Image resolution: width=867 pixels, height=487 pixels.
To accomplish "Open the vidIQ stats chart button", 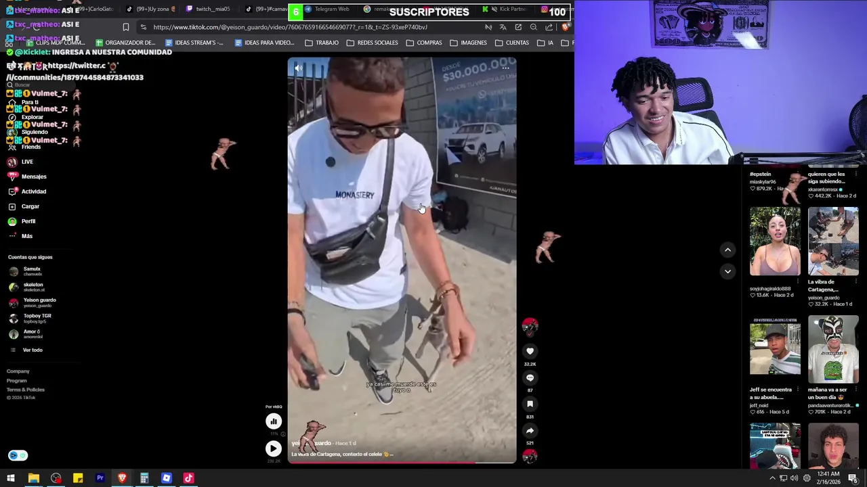I will pyautogui.click(x=274, y=421).
